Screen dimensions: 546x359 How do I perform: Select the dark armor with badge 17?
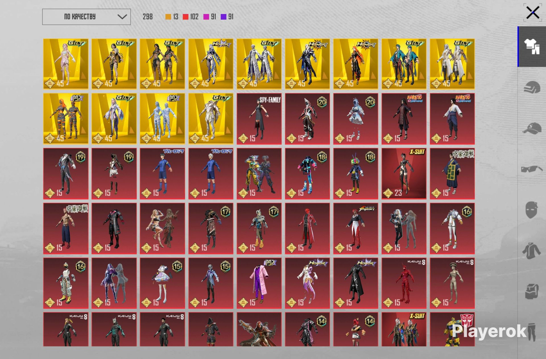[211, 229]
